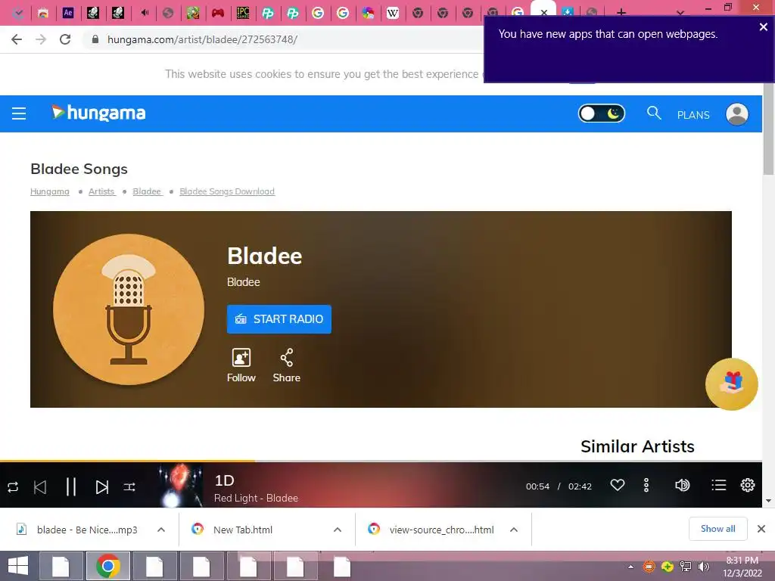Screen dimensions: 775x581
Task: Open options for New Tab.html download
Action: [x=338, y=530]
